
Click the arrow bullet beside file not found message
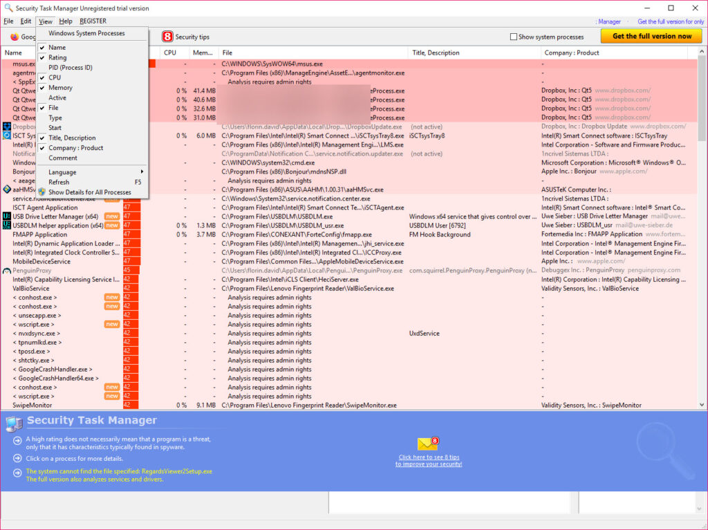(17, 473)
